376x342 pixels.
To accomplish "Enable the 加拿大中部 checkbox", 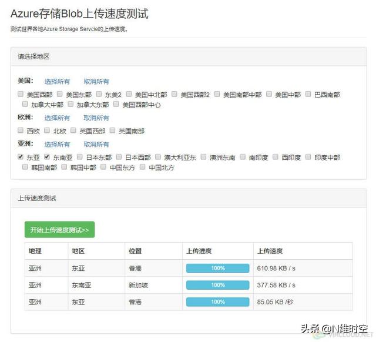I will click(25, 104).
